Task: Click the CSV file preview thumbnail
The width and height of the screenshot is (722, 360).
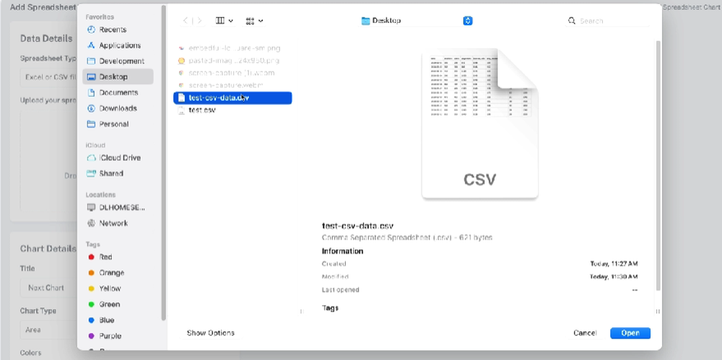Action: (480, 123)
